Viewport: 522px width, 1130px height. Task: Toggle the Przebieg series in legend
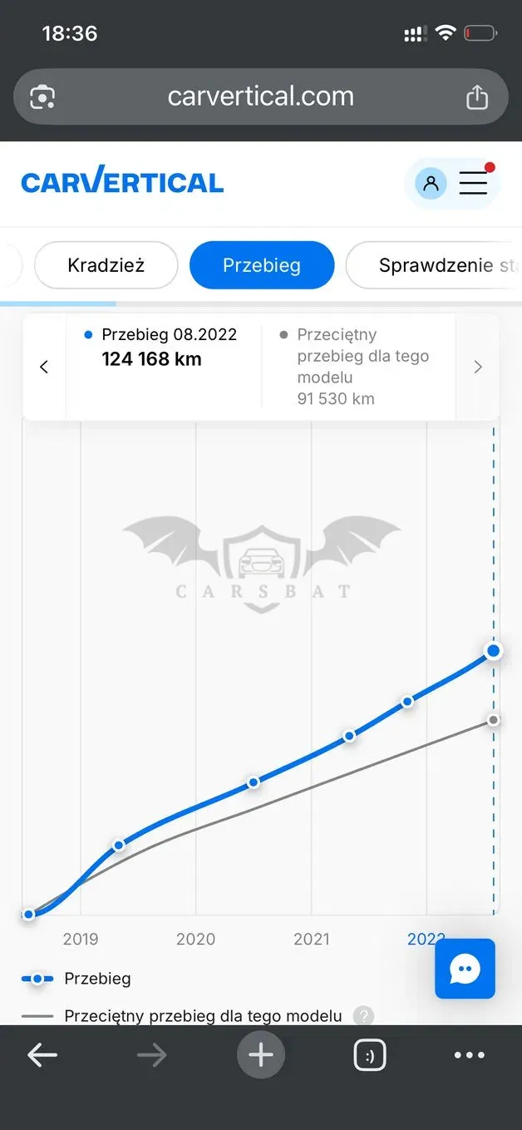click(76, 979)
